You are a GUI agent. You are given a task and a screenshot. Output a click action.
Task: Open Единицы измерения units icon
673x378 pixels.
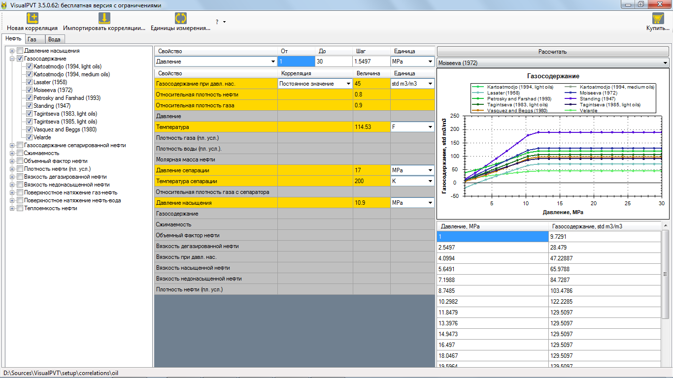[x=180, y=19]
